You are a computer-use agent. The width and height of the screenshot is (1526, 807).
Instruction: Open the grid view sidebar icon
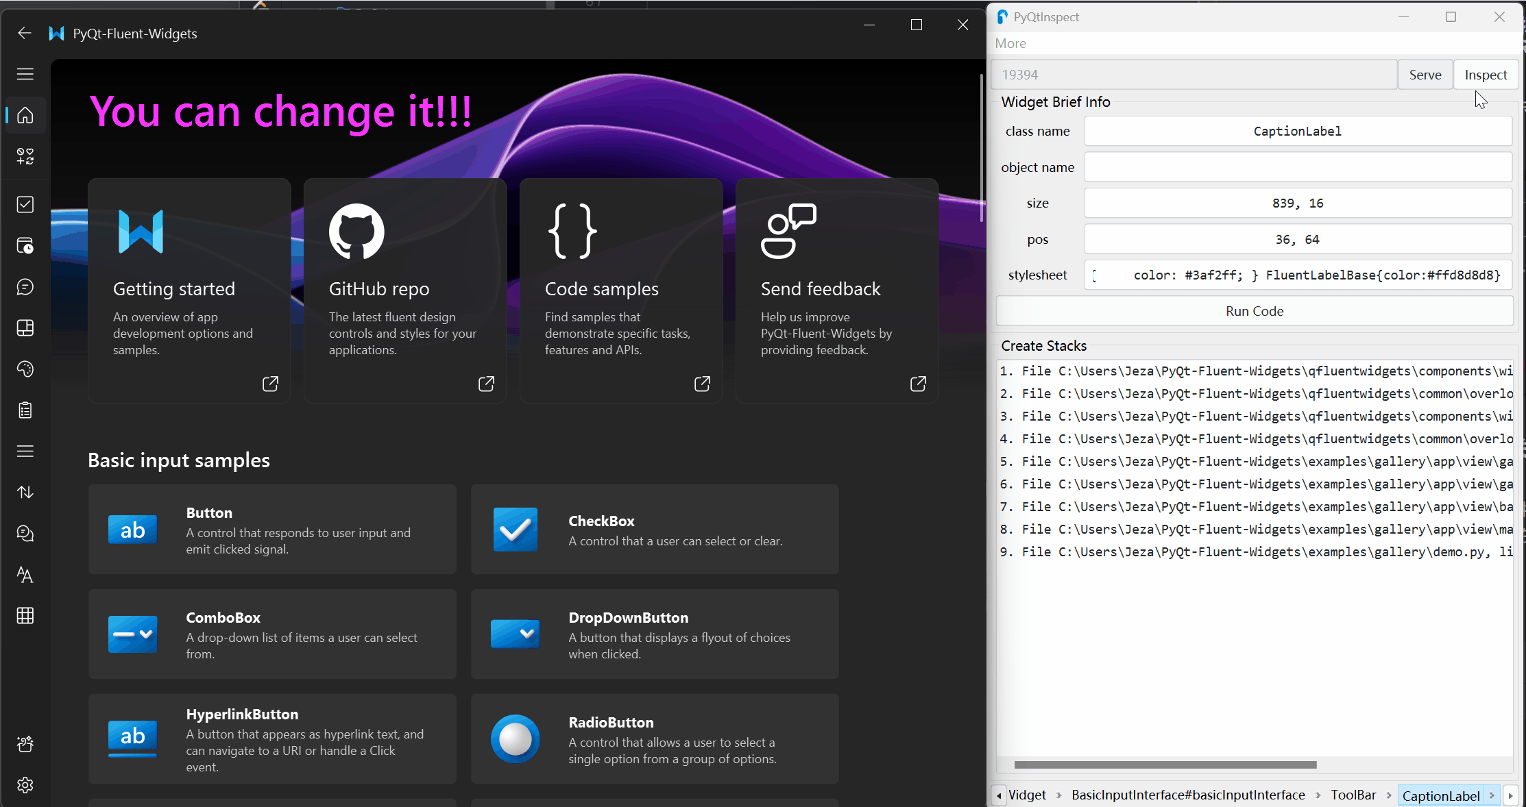[x=25, y=615]
